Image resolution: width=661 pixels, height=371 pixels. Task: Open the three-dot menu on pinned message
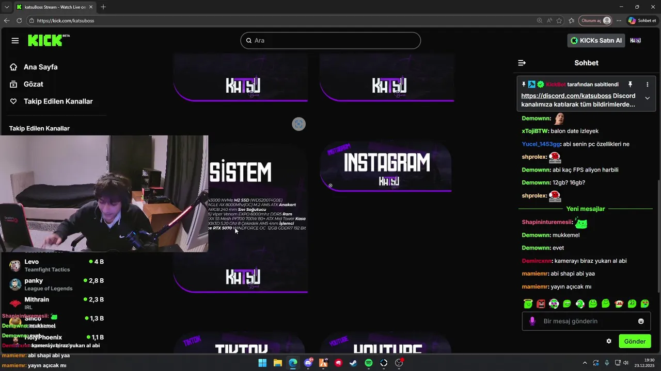tap(647, 84)
